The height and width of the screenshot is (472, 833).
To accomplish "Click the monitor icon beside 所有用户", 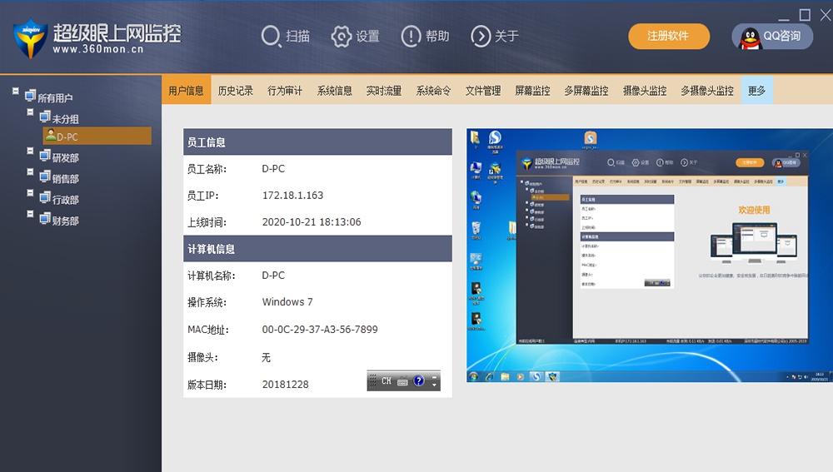I will click(30, 96).
